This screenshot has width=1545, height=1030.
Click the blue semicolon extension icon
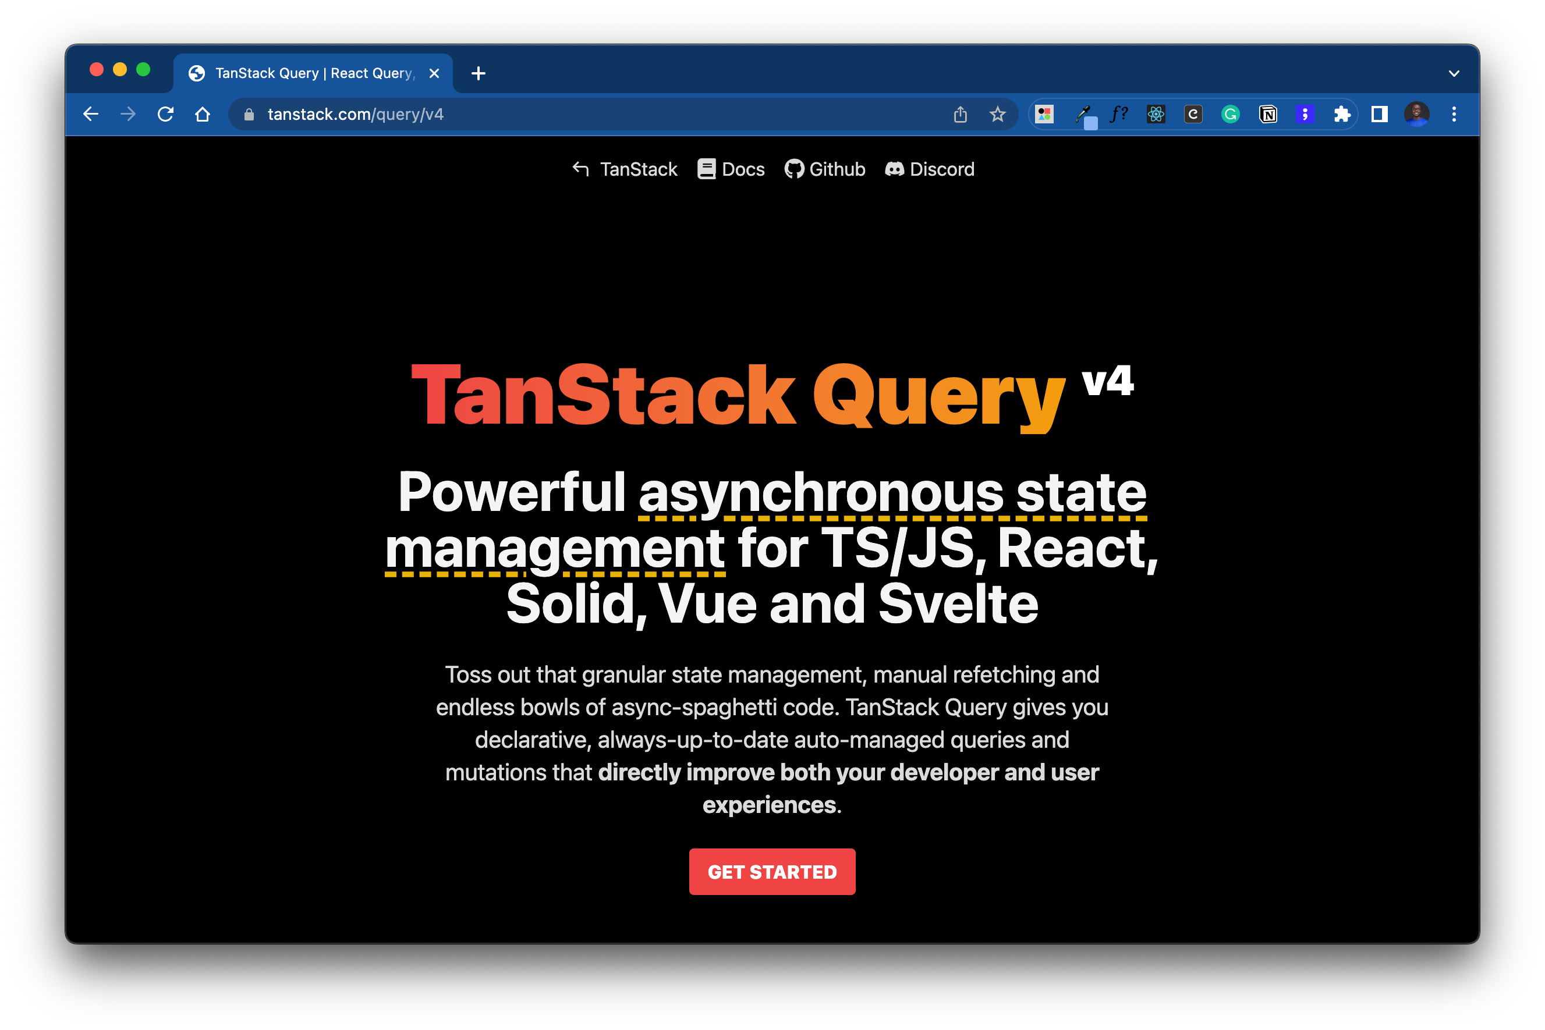click(1305, 114)
